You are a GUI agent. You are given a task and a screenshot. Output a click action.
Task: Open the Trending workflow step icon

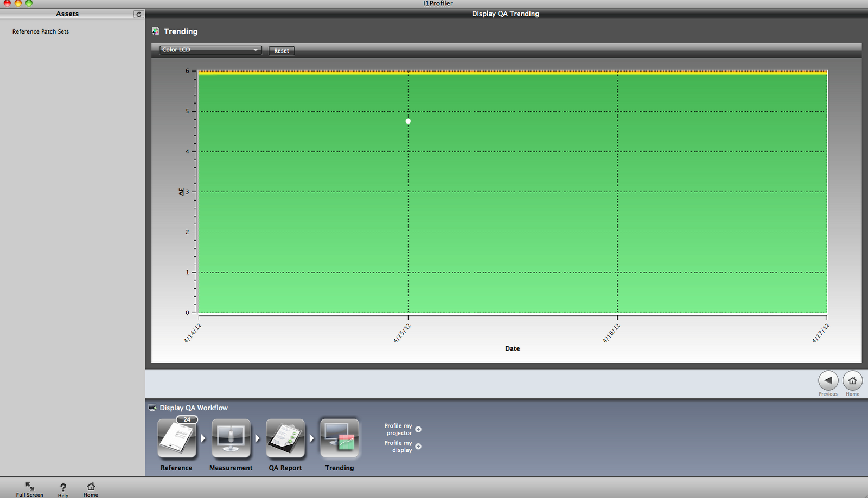[340, 438]
